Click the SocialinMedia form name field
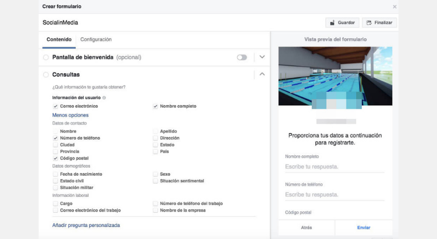This screenshot has width=437, height=239. [x=60, y=23]
